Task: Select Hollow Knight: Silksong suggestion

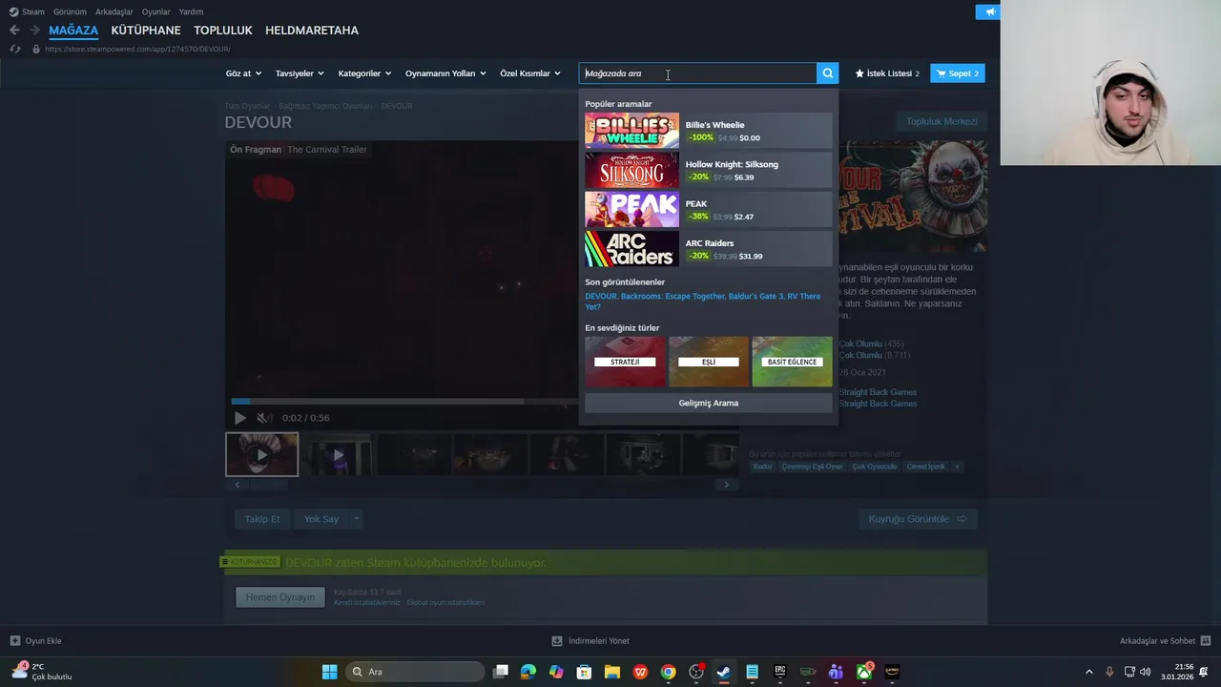Action: [708, 170]
